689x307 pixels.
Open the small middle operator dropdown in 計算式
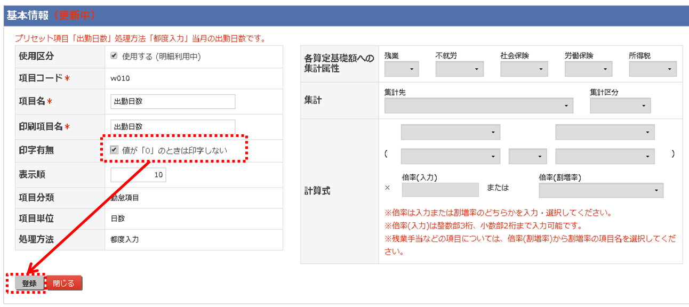click(528, 156)
